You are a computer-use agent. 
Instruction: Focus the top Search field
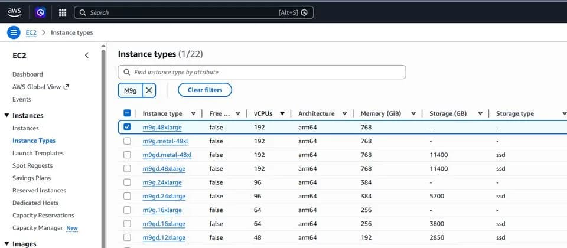pyautogui.click(x=194, y=12)
